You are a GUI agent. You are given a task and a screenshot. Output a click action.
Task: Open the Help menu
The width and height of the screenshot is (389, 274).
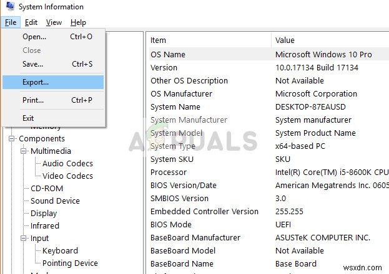click(x=79, y=22)
